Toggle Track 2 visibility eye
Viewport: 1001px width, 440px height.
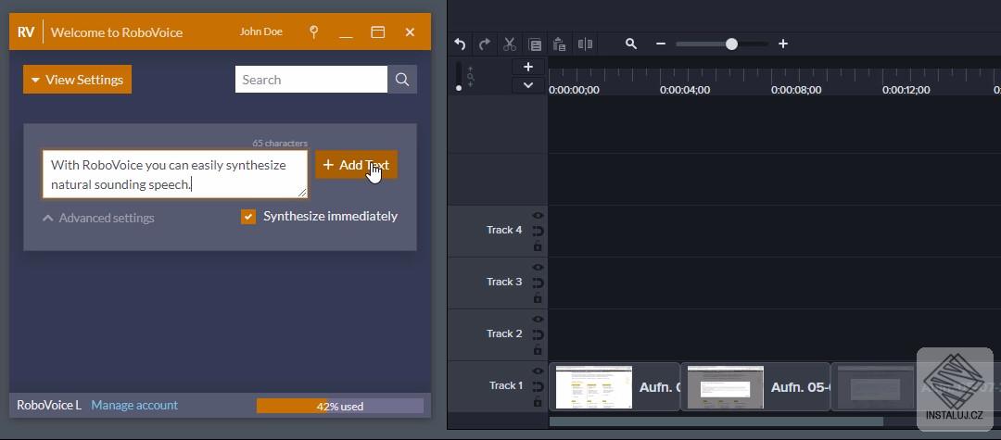pos(538,319)
